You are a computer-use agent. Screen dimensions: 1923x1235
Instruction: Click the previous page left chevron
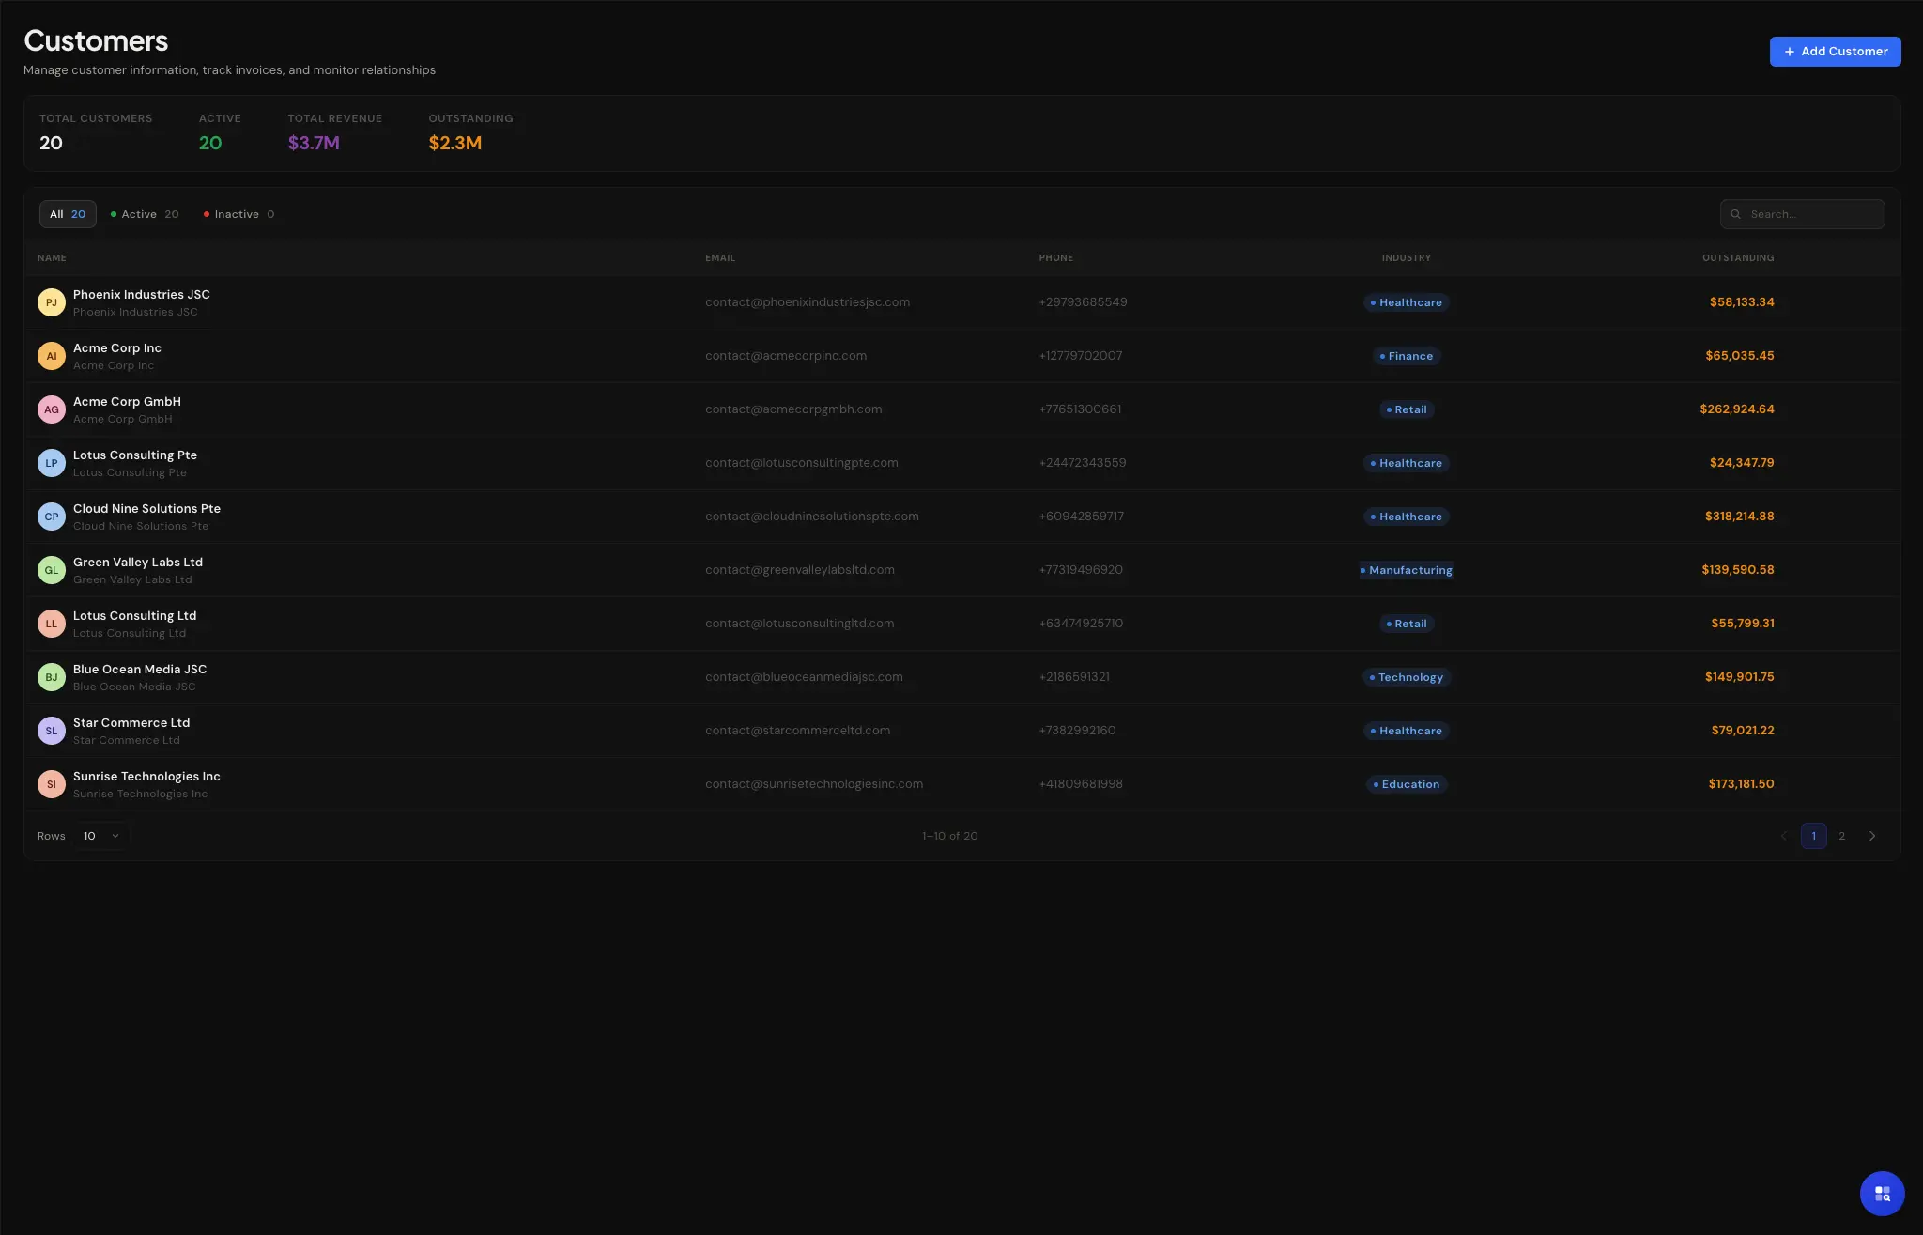coord(1784,836)
